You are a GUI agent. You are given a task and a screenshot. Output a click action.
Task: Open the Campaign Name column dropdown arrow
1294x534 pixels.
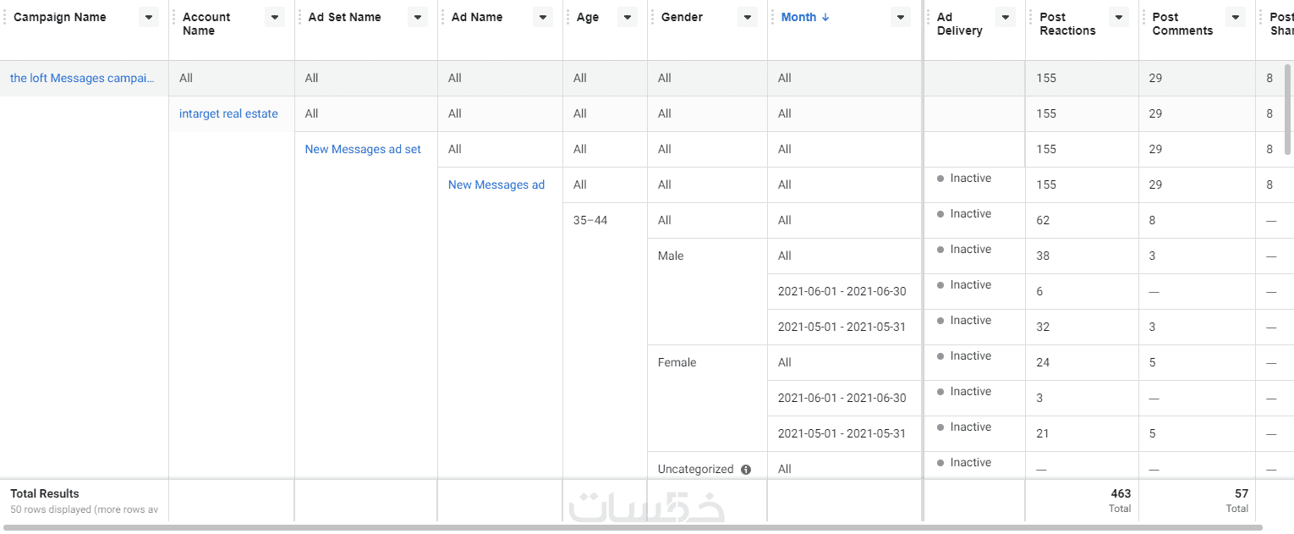coord(149,17)
